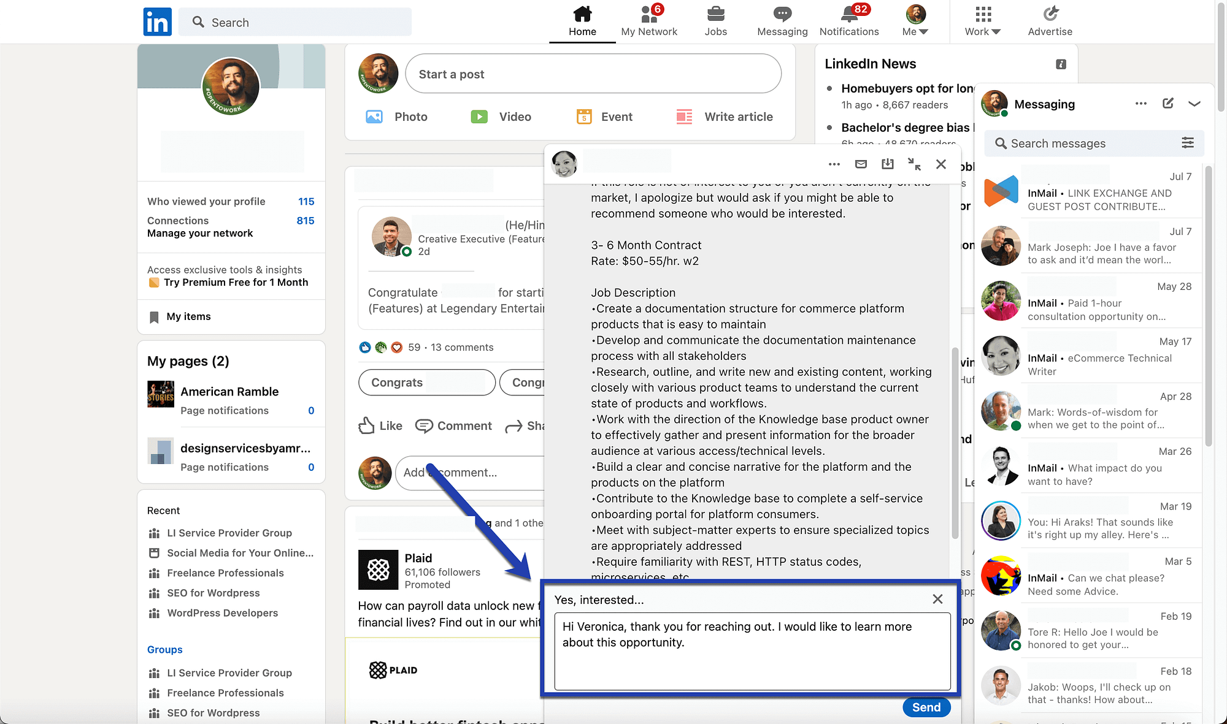Open Messaging icon
Viewport: 1227px width, 724px height.
[780, 13]
